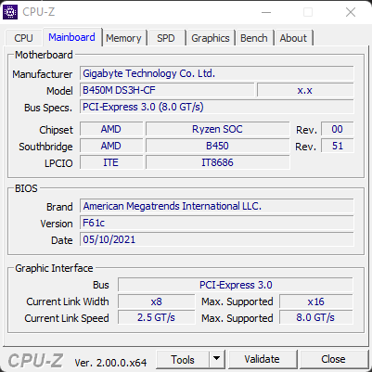
Task: Click BIOS brand American Megatrends International LLC.
Action: [x=217, y=206]
